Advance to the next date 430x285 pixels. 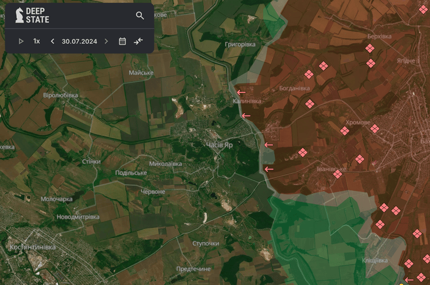tap(106, 41)
